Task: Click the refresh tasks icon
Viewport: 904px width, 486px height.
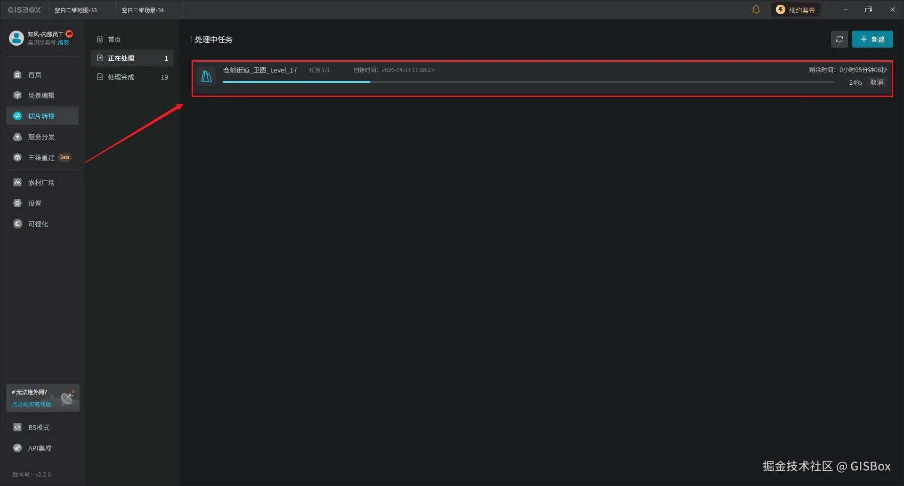Action: [x=839, y=39]
